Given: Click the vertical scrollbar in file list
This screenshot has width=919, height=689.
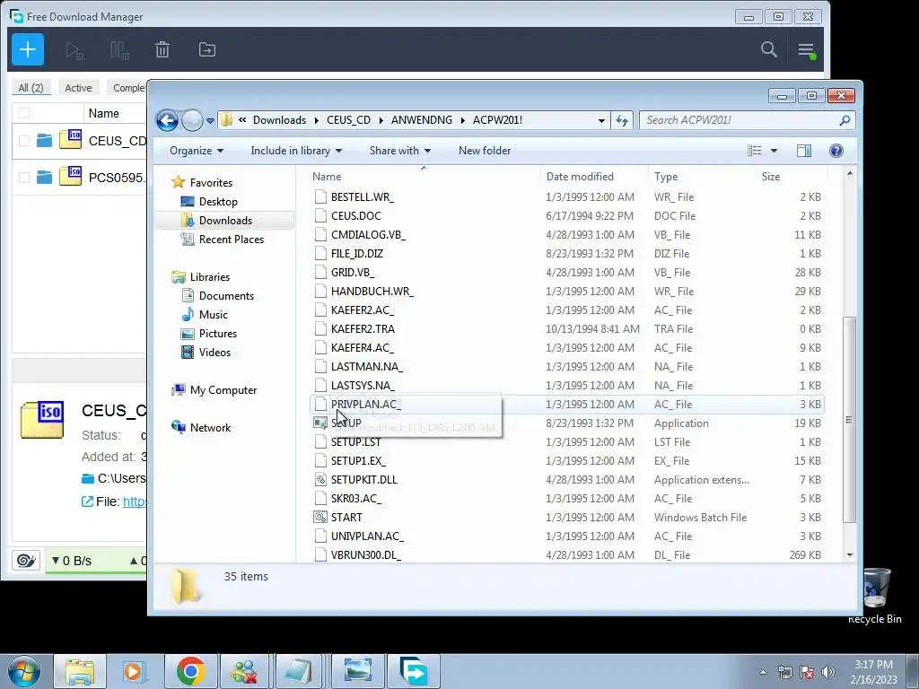Looking at the screenshot, I should (849, 420).
